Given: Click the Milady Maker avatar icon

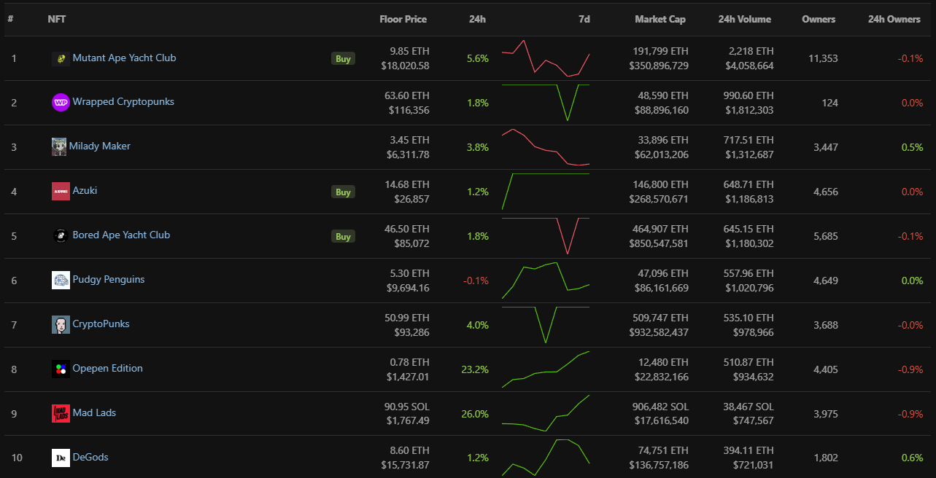Looking at the screenshot, I should (x=59, y=146).
